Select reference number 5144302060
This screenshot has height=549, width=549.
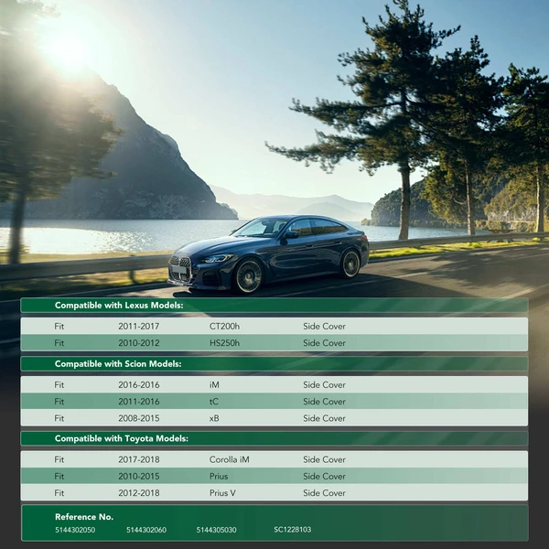146,530
